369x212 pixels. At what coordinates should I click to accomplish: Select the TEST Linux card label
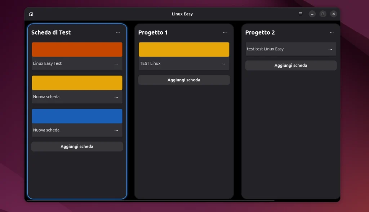(150, 63)
